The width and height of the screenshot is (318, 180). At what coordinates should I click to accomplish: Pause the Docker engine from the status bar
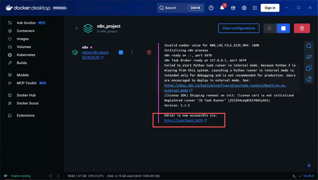click(x=50, y=176)
